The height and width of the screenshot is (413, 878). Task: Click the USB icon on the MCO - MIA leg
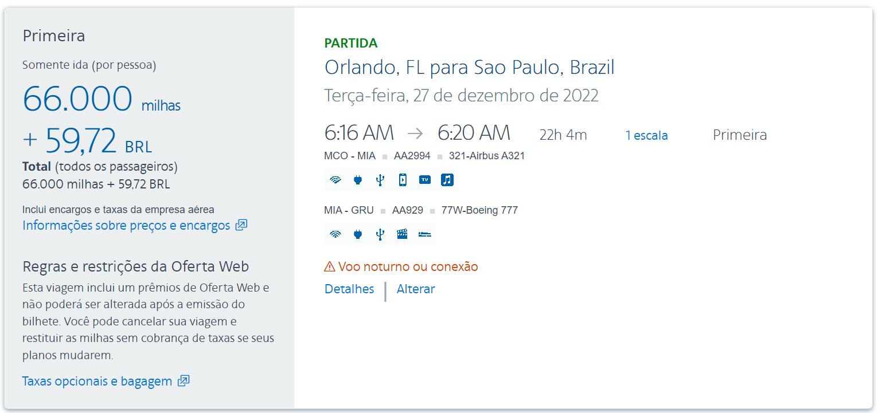pyautogui.click(x=380, y=180)
